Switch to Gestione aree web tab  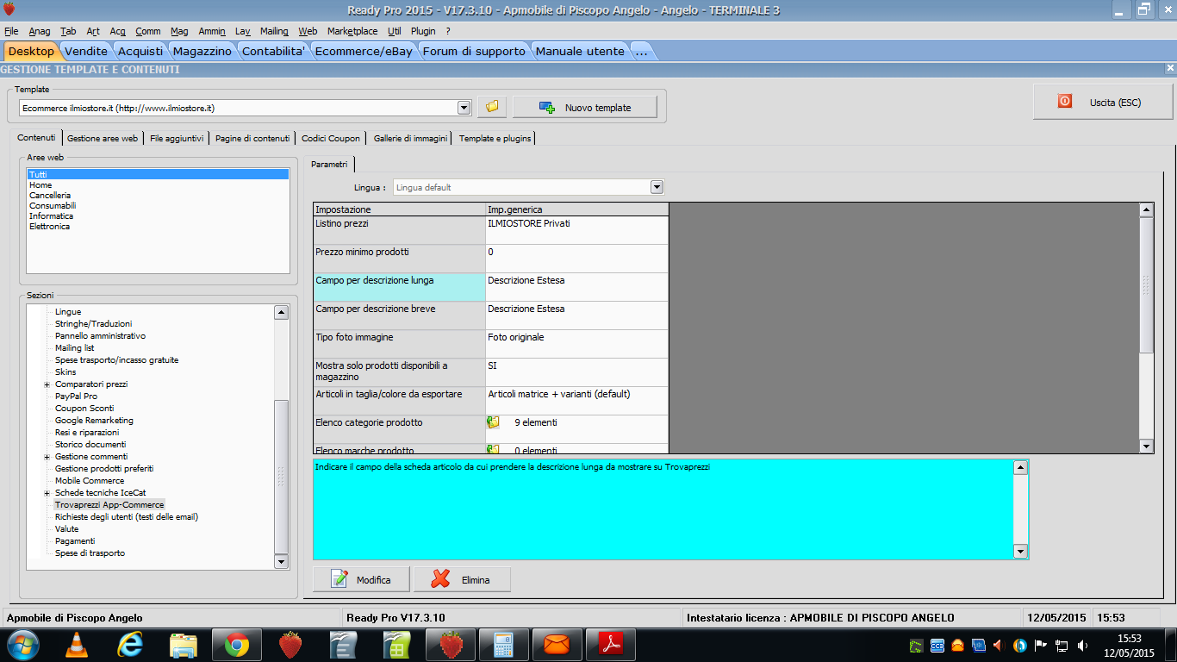pyautogui.click(x=103, y=138)
